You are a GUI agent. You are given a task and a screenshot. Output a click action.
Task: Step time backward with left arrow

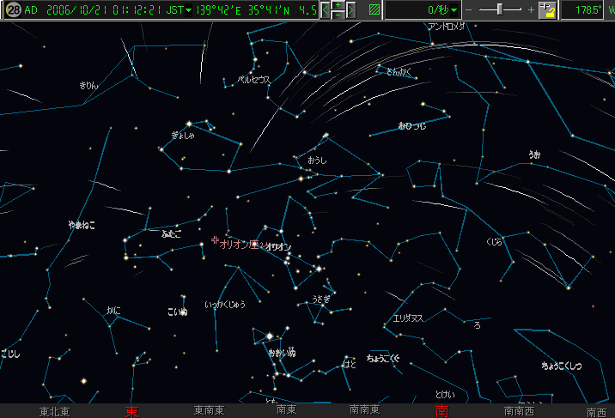tap(326, 10)
